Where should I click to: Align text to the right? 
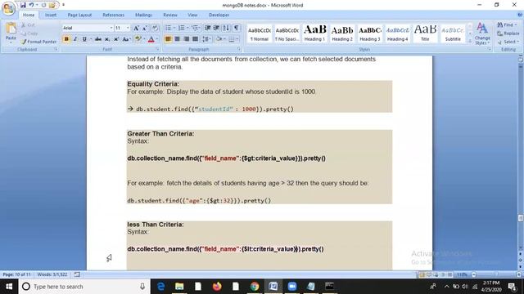tap(186, 39)
